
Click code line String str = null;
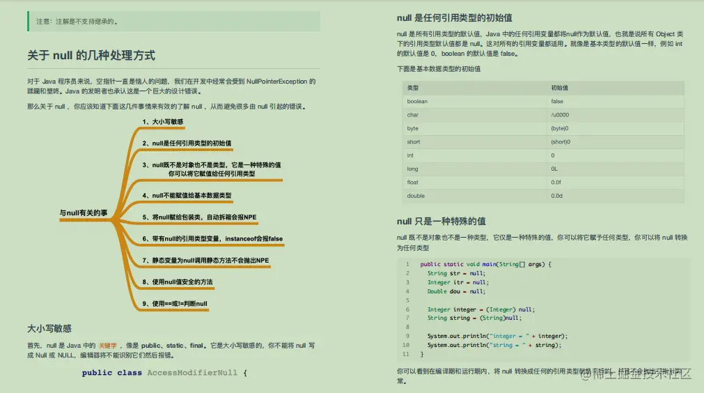456,273
